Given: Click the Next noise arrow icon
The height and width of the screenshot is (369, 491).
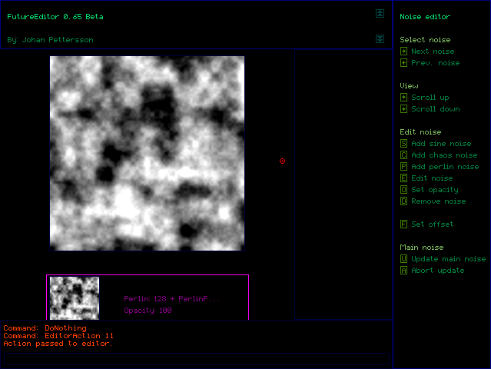Looking at the screenshot, I should (403, 52).
